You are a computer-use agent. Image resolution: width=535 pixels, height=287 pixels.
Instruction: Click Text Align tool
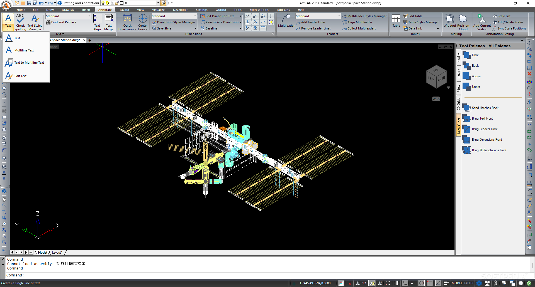(97, 22)
